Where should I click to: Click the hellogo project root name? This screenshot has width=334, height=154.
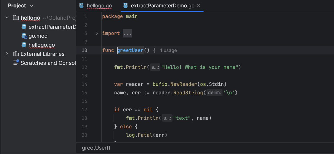click(x=30, y=18)
